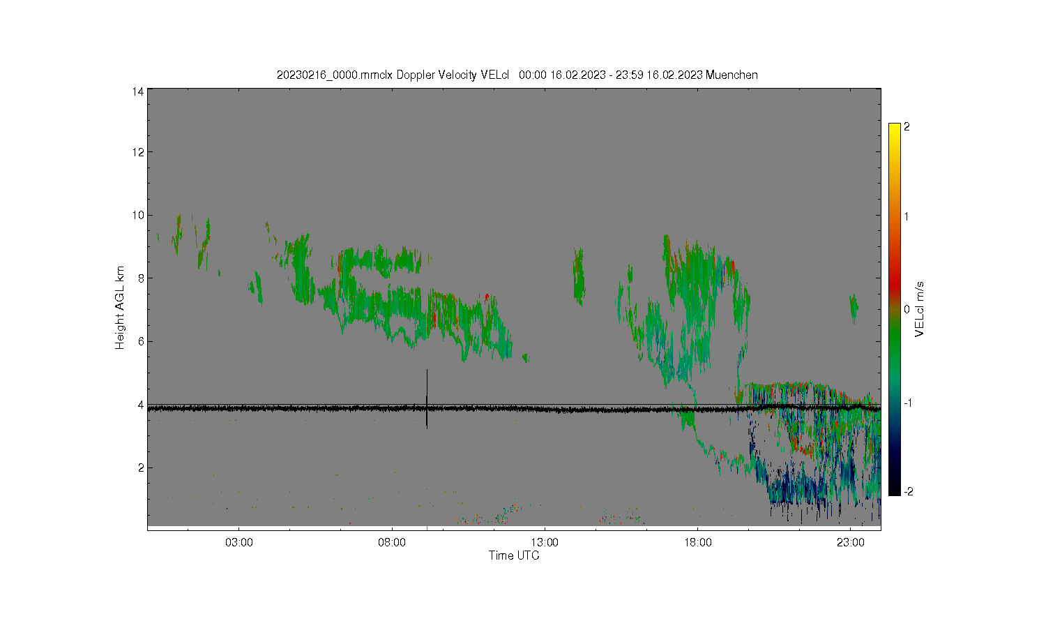Select the 'Time UTC' x-axis label
Image resolution: width=1046 pixels, height=628 pixels.
click(x=514, y=555)
